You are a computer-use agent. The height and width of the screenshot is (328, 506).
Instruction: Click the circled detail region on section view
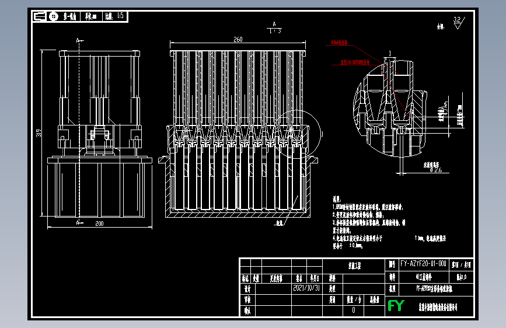pos(298,133)
